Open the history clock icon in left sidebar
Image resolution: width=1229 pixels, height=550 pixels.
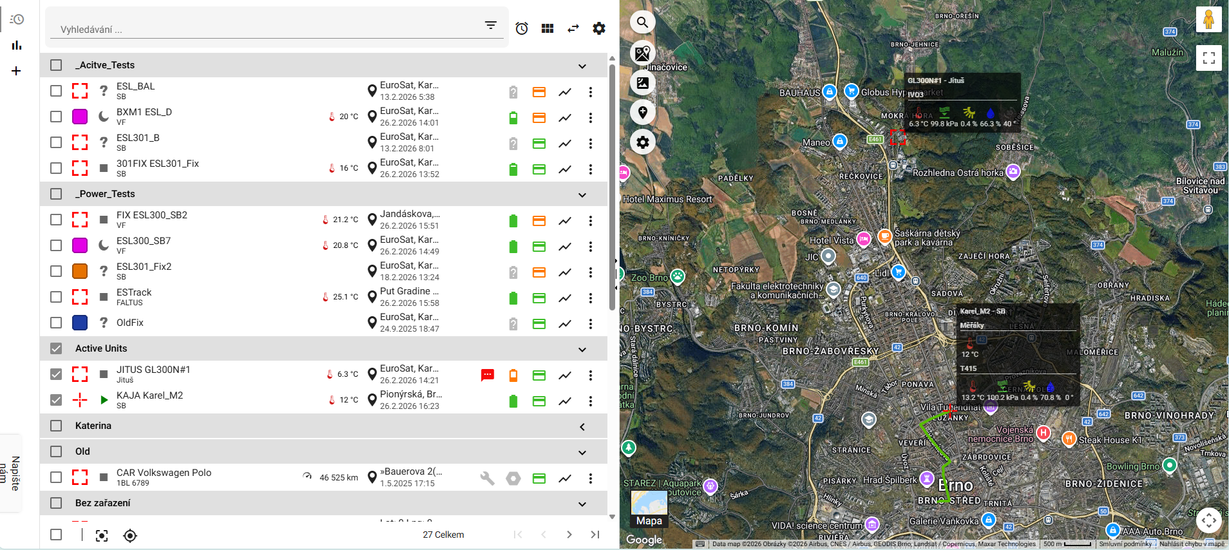[17, 19]
